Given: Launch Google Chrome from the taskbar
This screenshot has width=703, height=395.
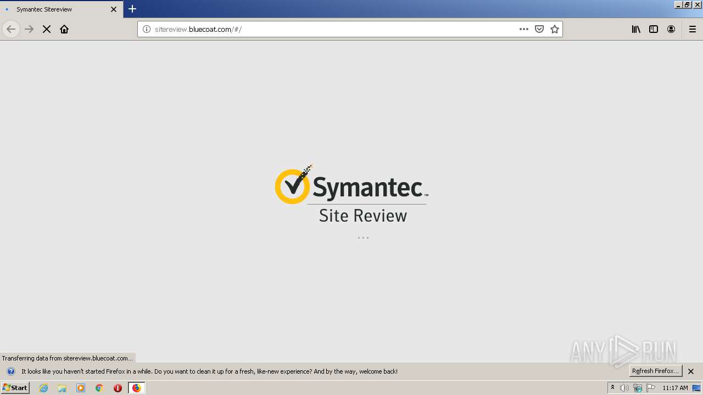Looking at the screenshot, I should 99,388.
